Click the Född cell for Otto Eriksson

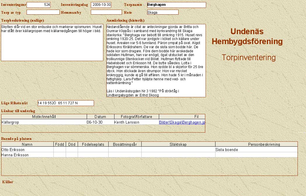(60, 150)
